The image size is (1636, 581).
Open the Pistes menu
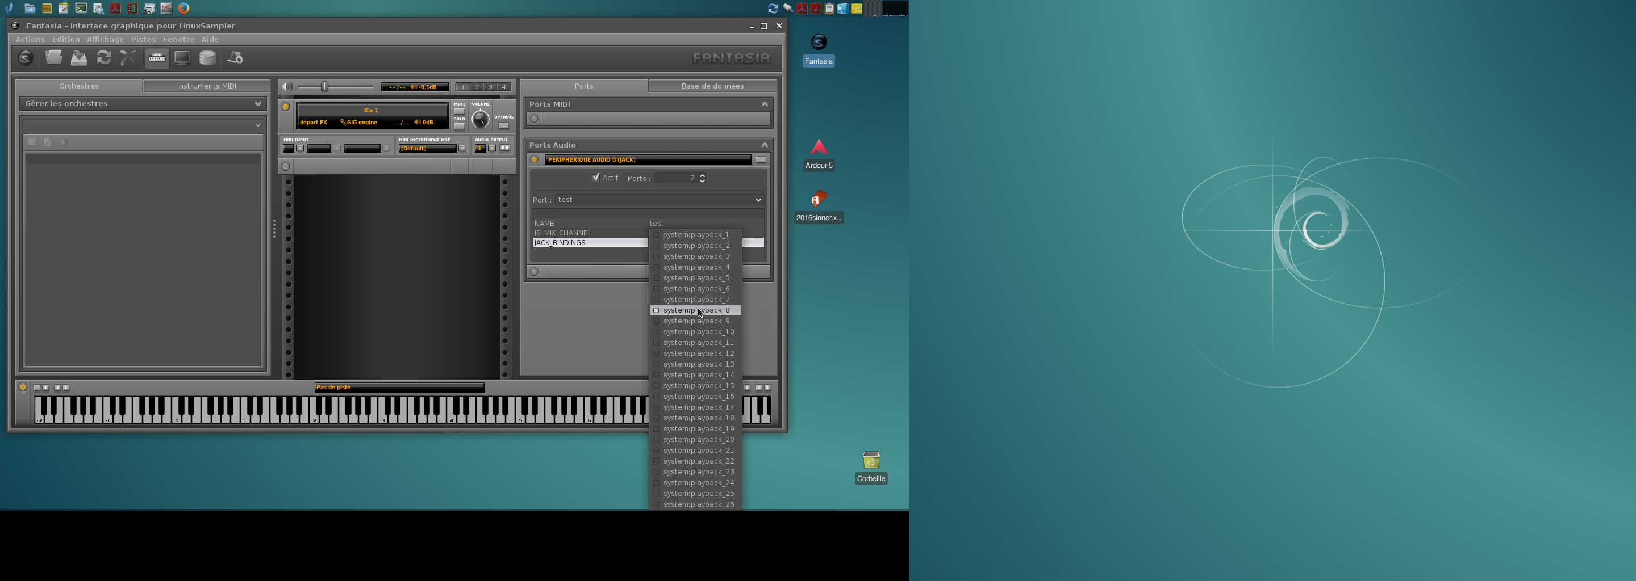pyautogui.click(x=144, y=39)
